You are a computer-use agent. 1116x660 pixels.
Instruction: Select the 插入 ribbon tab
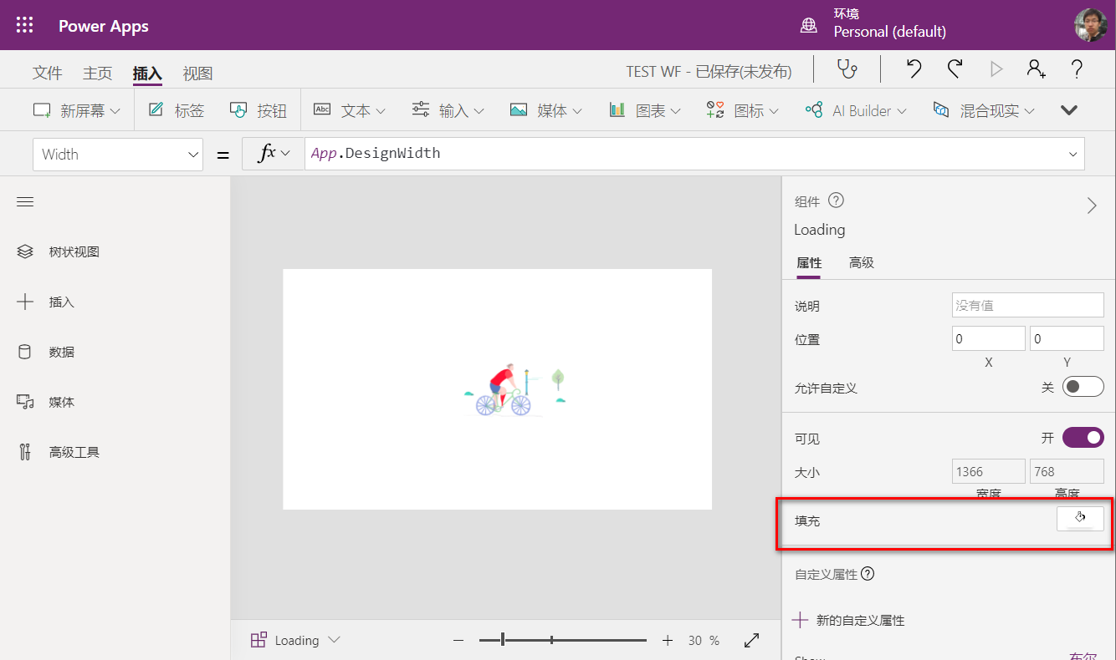[x=147, y=73]
